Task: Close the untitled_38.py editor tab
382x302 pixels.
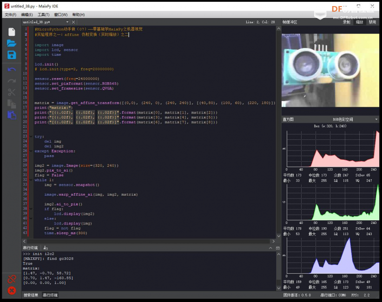Action: point(73,22)
